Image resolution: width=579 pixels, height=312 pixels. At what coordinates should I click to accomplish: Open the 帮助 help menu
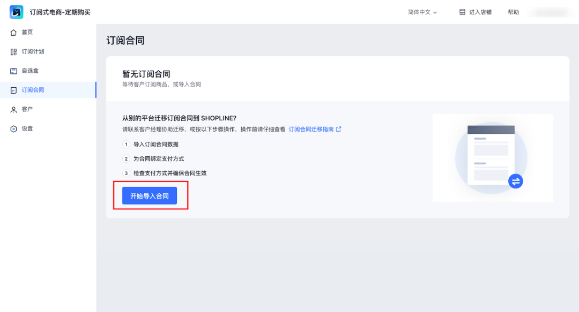513,12
